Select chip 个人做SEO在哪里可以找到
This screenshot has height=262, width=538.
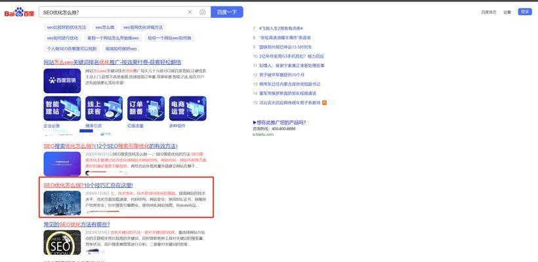tap(72, 48)
